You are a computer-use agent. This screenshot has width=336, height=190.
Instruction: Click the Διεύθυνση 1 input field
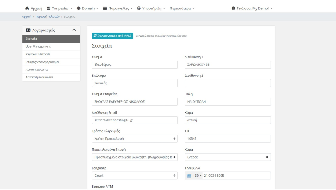pos(227,65)
